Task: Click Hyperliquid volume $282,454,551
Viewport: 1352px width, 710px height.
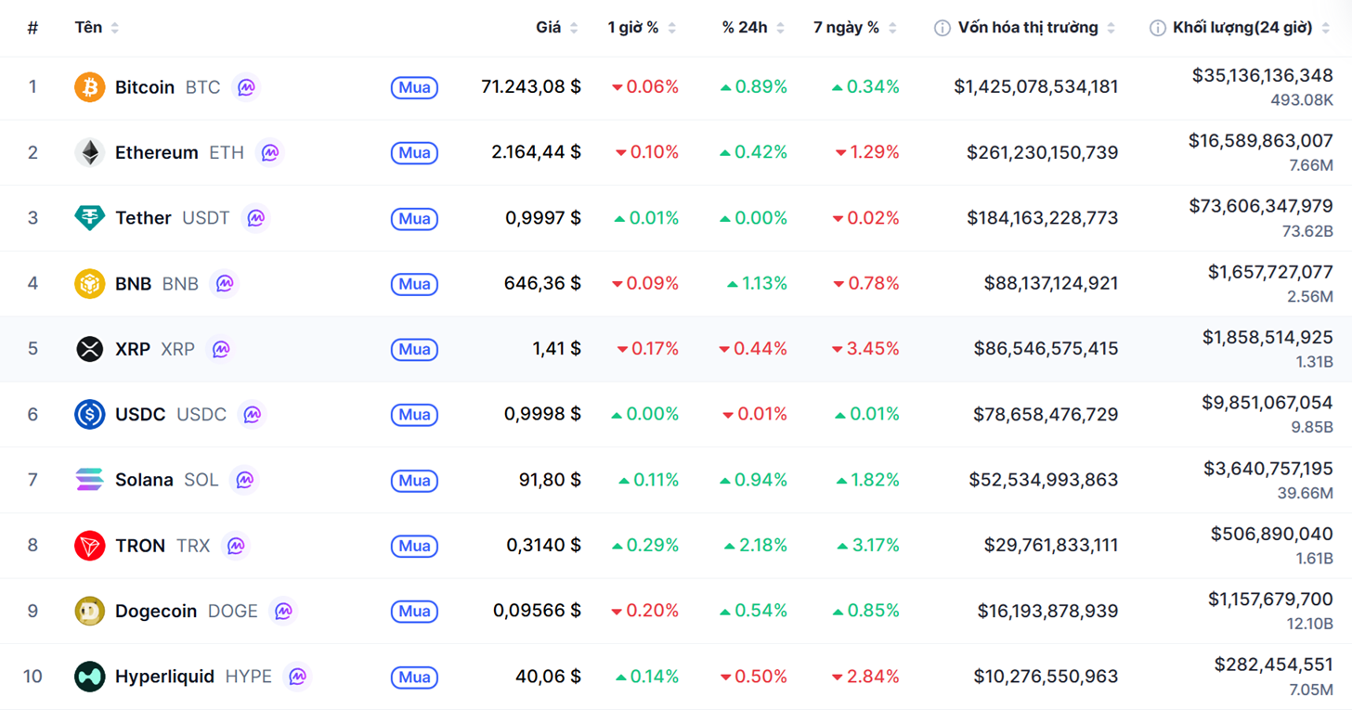Action: pyautogui.click(x=1274, y=665)
